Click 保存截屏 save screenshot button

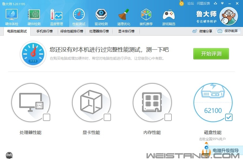coord(228,31)
